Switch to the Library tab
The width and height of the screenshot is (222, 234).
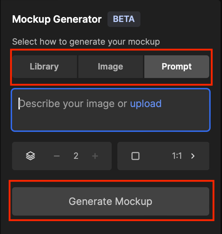(44, 67)
